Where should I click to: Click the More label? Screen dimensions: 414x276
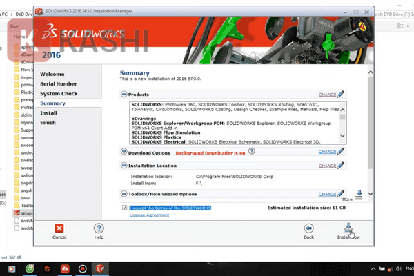(x=347, y=199)
